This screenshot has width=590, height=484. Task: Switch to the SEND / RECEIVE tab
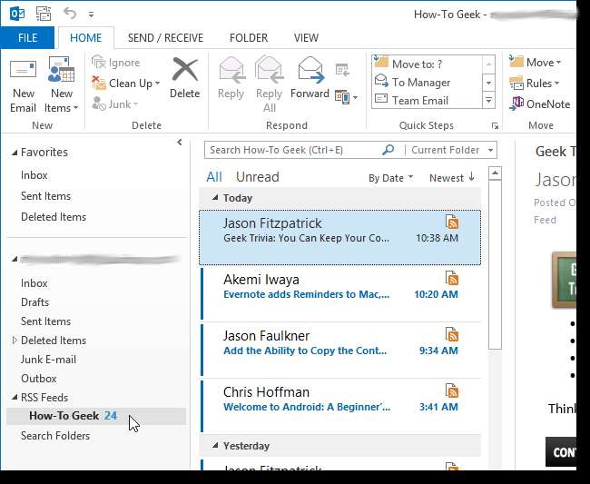[x=165, y=38]
